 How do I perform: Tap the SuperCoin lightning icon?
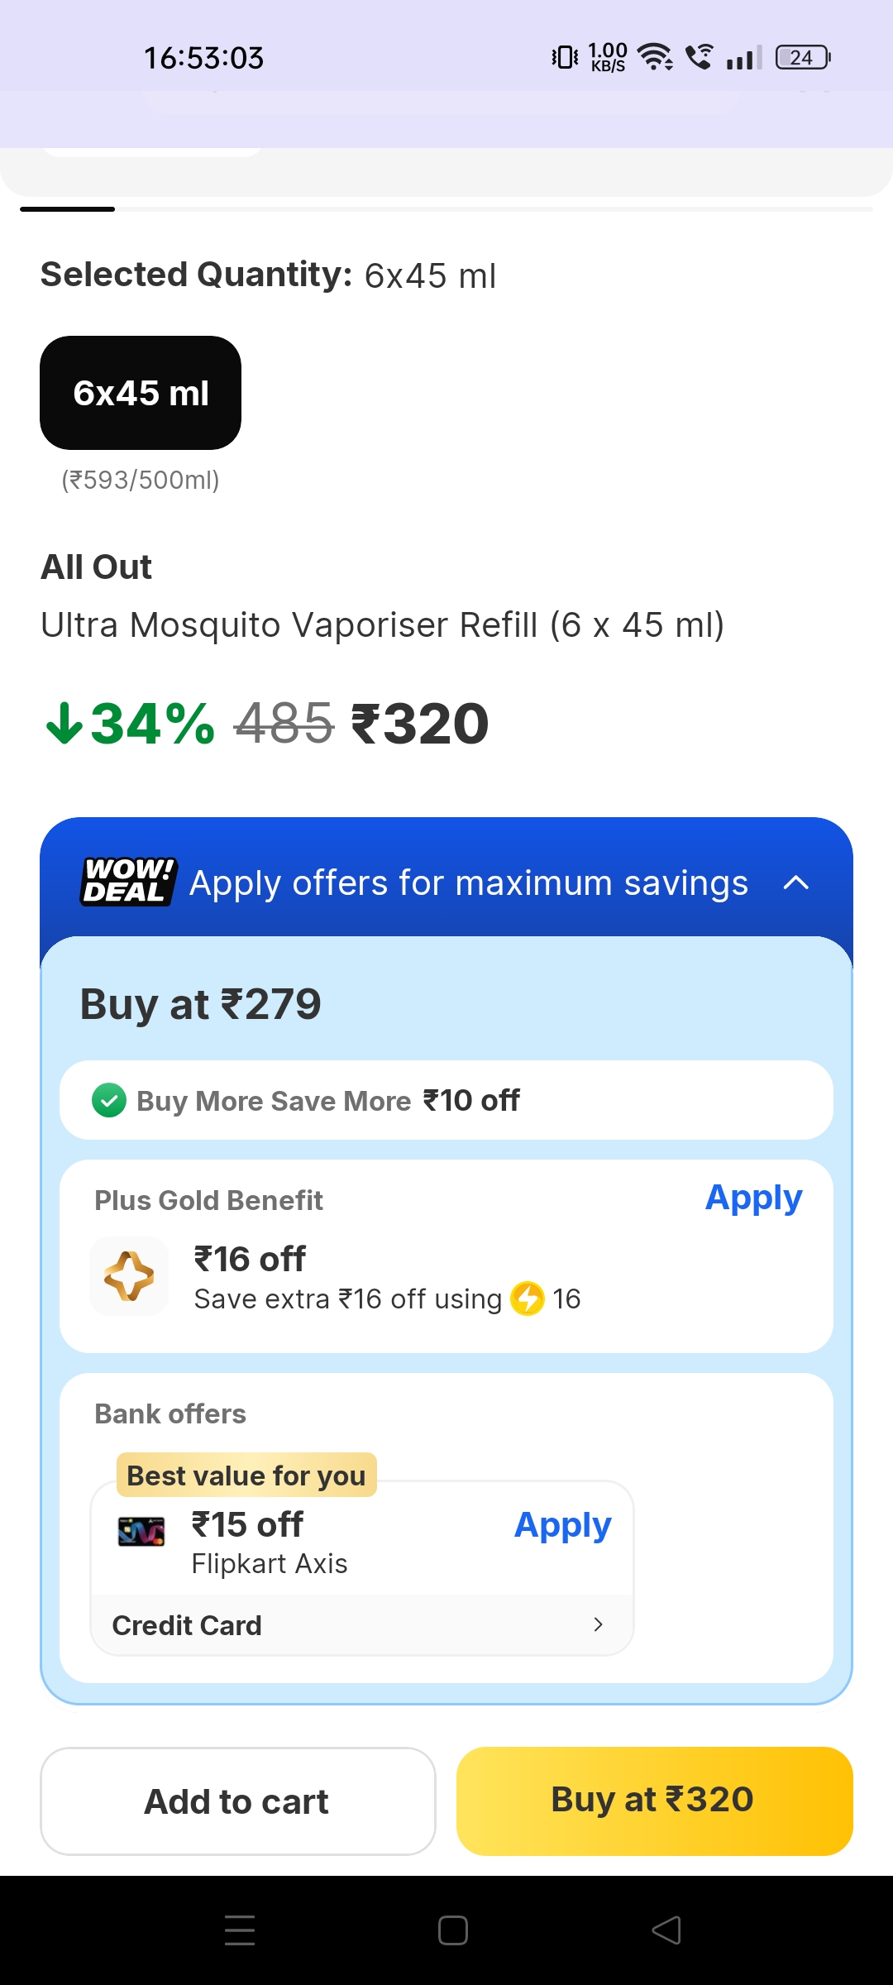528,1299
